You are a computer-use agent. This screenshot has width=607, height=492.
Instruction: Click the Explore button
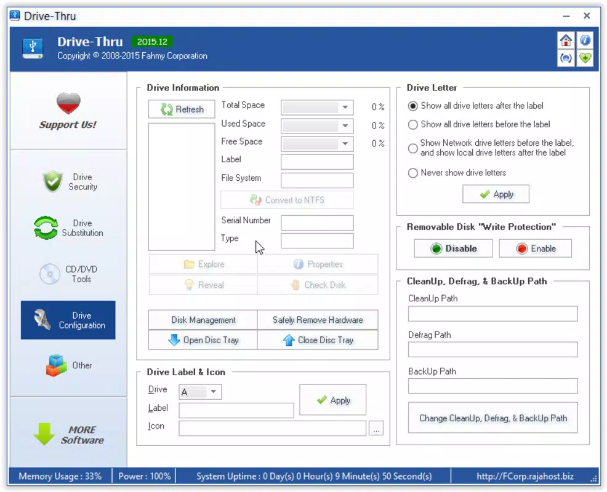(x=203, y=264)
